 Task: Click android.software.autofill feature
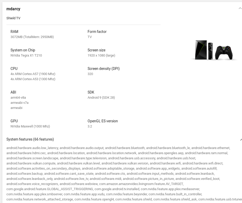[199, 168]
